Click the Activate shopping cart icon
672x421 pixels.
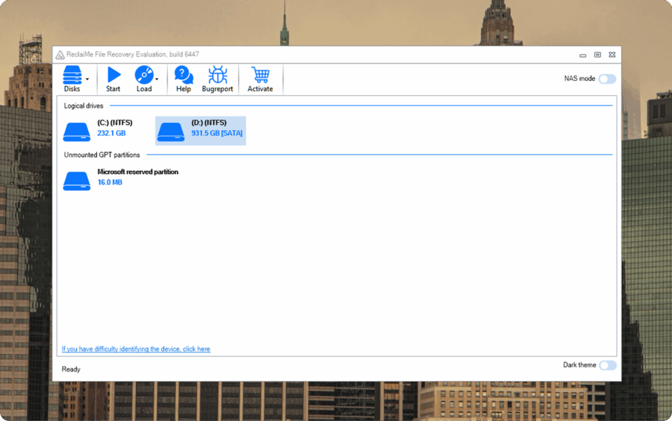[x=260, y=75]
